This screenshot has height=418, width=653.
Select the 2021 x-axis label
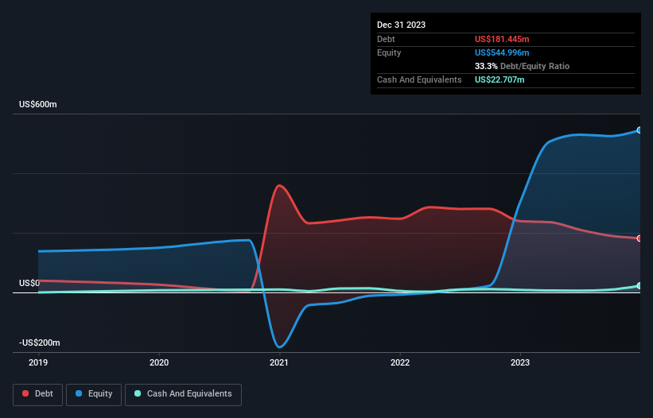tap(279, 362)
